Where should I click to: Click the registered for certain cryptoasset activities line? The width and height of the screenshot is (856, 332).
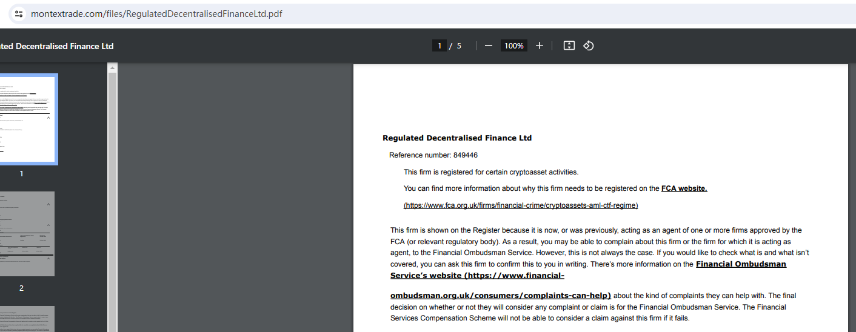[x=491, y=172]
